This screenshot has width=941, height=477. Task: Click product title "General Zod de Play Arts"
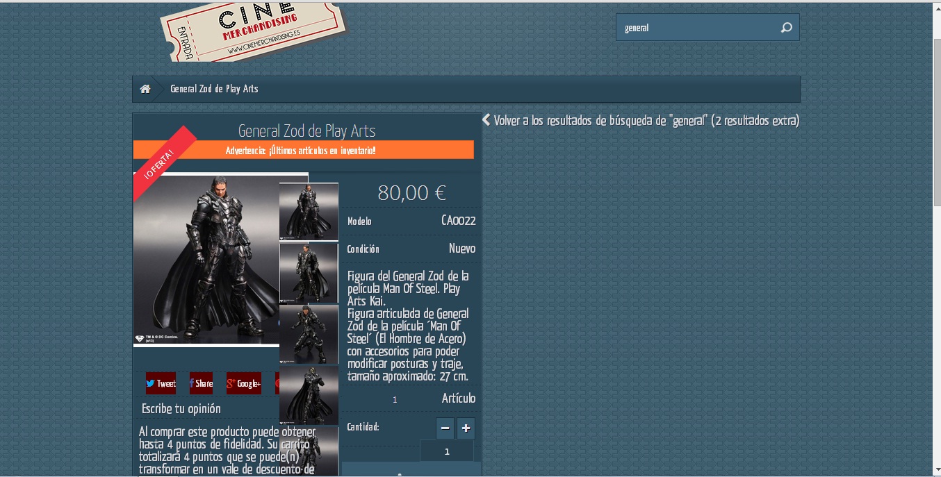[x=306, y=131]
